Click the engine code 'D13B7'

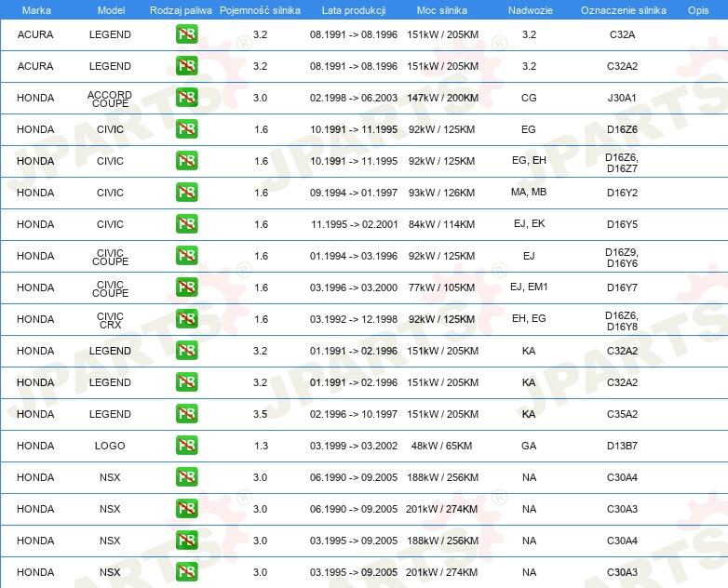point(622,446)
